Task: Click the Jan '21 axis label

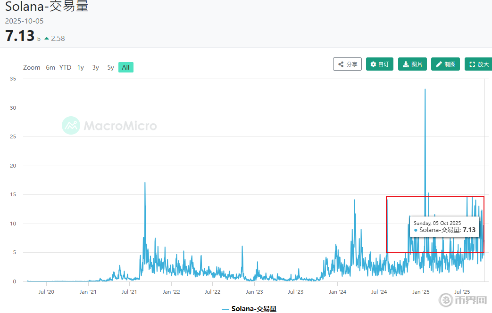Action: tap(88, 292)
